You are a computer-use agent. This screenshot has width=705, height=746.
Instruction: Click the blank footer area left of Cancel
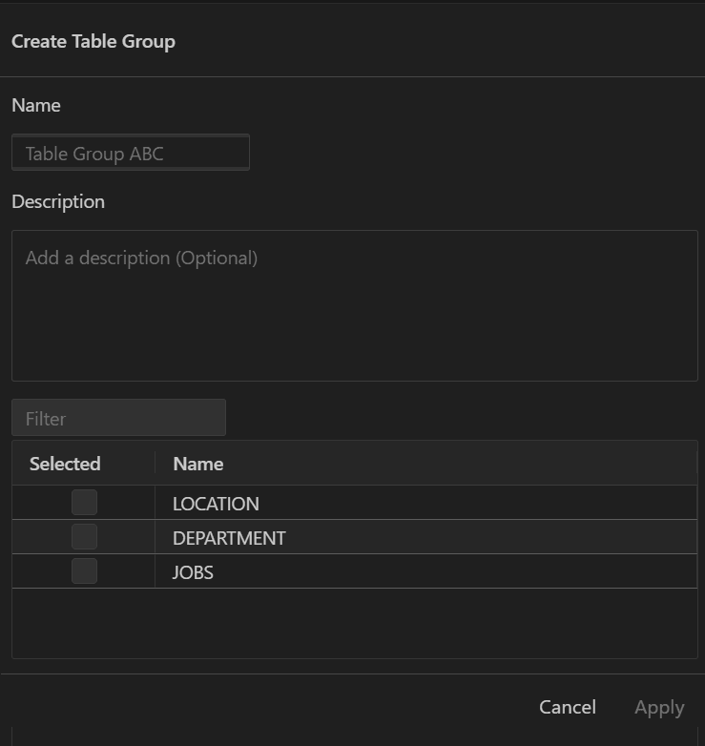pyautogui.click(x=267, y=707)
